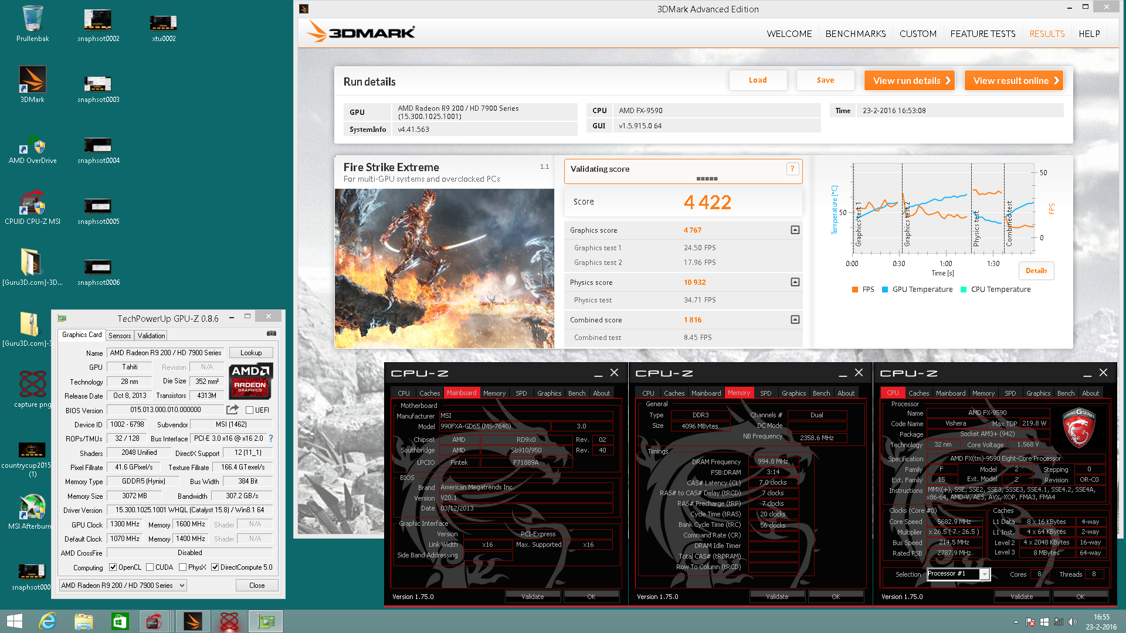Open the Prullenbak recycle bin icon
The image size is (1126, 633).
click(32, 23)
